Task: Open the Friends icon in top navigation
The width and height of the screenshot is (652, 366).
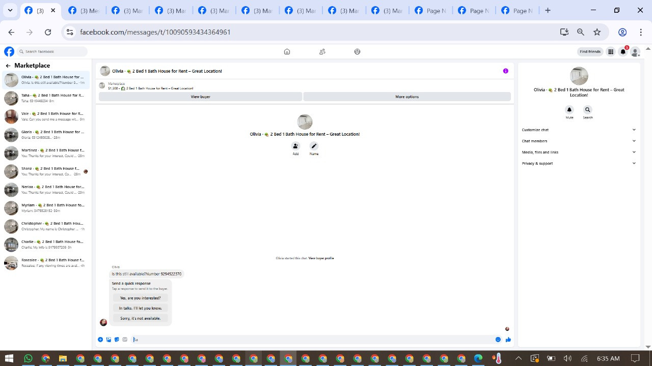Action: [322, 51]
